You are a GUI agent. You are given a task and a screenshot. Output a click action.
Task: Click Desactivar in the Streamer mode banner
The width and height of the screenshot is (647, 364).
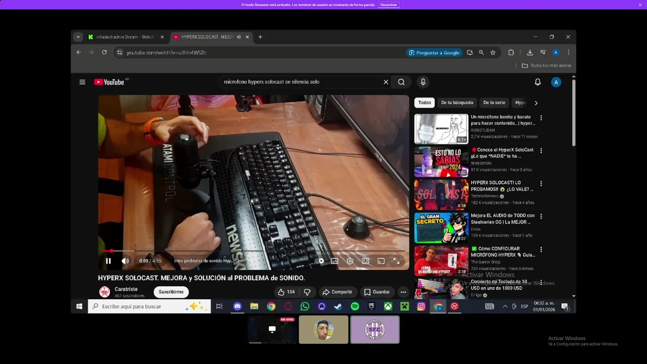[389, 5]
